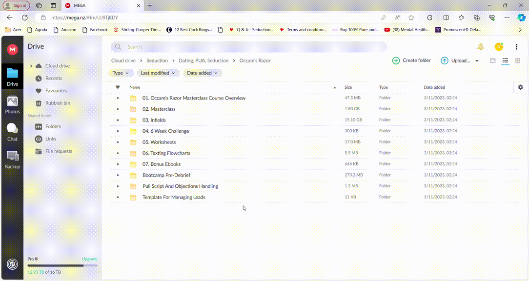Click the MEGA logo icon

13,50
